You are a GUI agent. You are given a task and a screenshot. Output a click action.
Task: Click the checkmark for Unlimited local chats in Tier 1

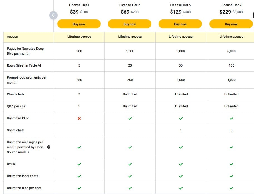pos(79,176)
